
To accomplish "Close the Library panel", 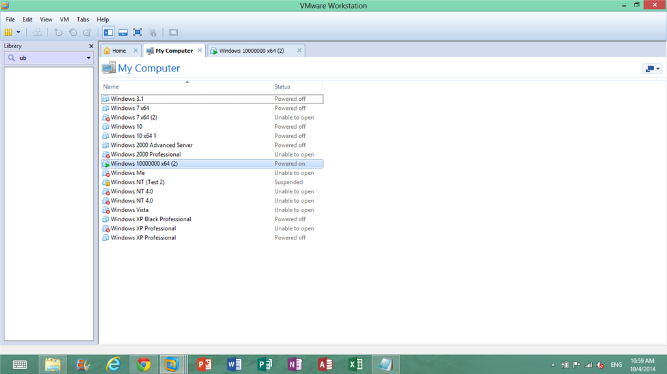I will pos(91,46).
